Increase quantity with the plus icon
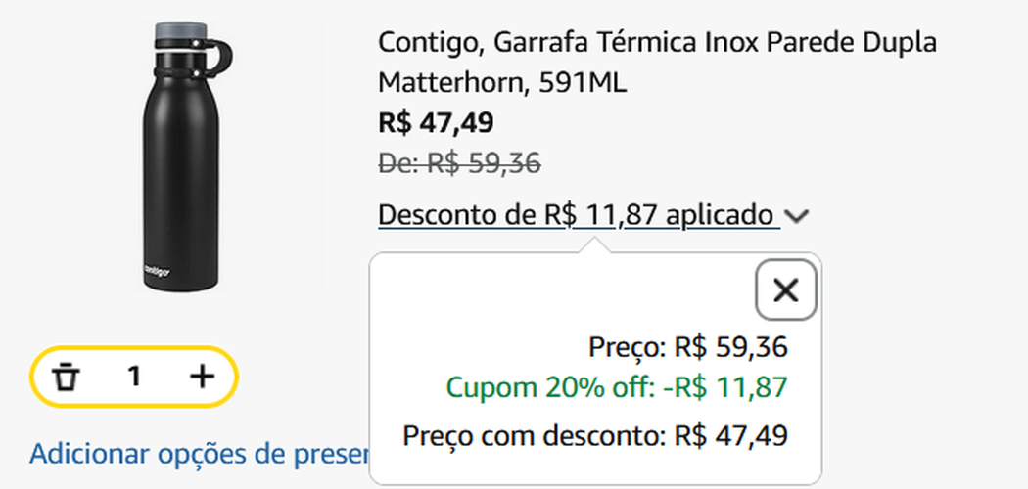This screenshot has height=489, width=1028. (x=201, y=377)
